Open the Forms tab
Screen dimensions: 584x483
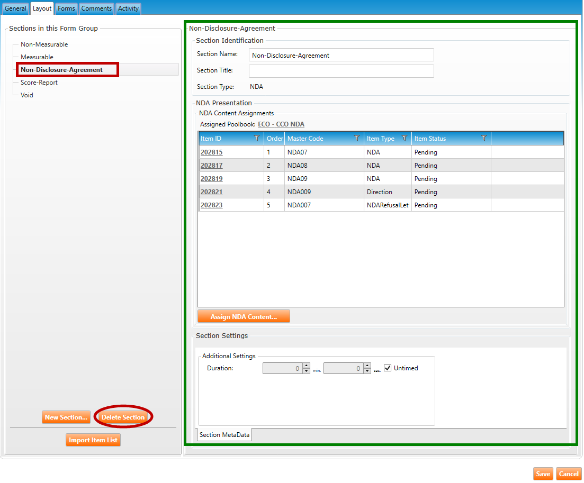coord(66,8)
